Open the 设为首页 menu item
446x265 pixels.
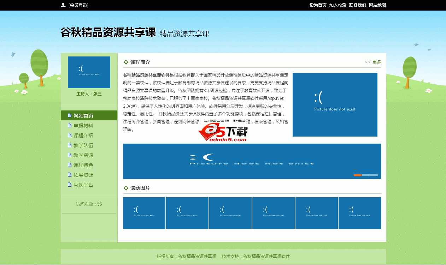317,5
